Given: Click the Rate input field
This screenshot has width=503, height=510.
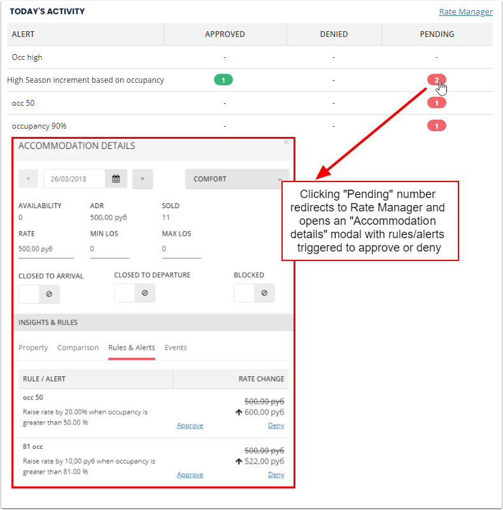Looking at the screenshot, I should pyautogui.click(x=46, y=250).
